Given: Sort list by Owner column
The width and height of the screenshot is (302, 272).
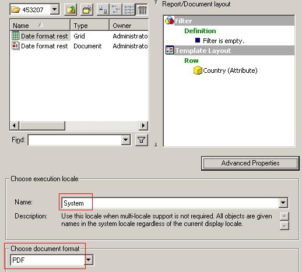Looking at the screenshot, I should click(x=129, y=25).
